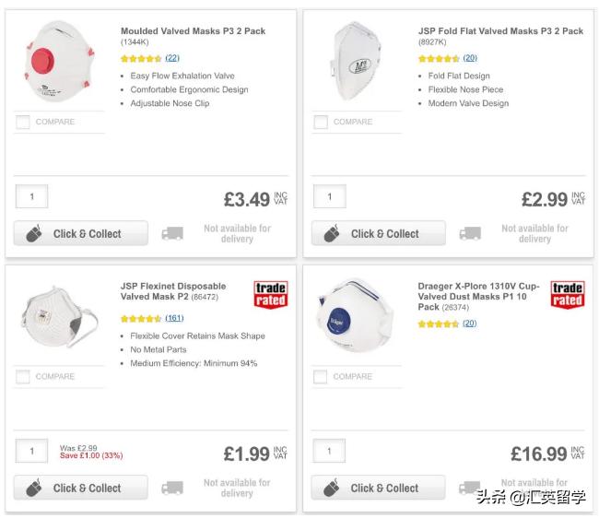Viewport: 599px width, 518px height.
Task: Open JSP Fold Flat Valved Masks product title
Action: [500, 30]
